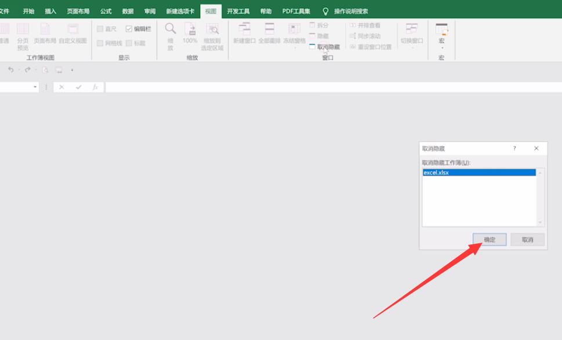
Task: Click the fx insert function icon
Action: coord(95,87)
